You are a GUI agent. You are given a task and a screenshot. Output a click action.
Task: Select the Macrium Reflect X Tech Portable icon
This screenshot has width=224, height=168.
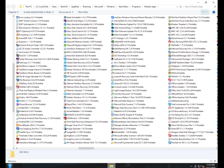click(x=112, y=97)
